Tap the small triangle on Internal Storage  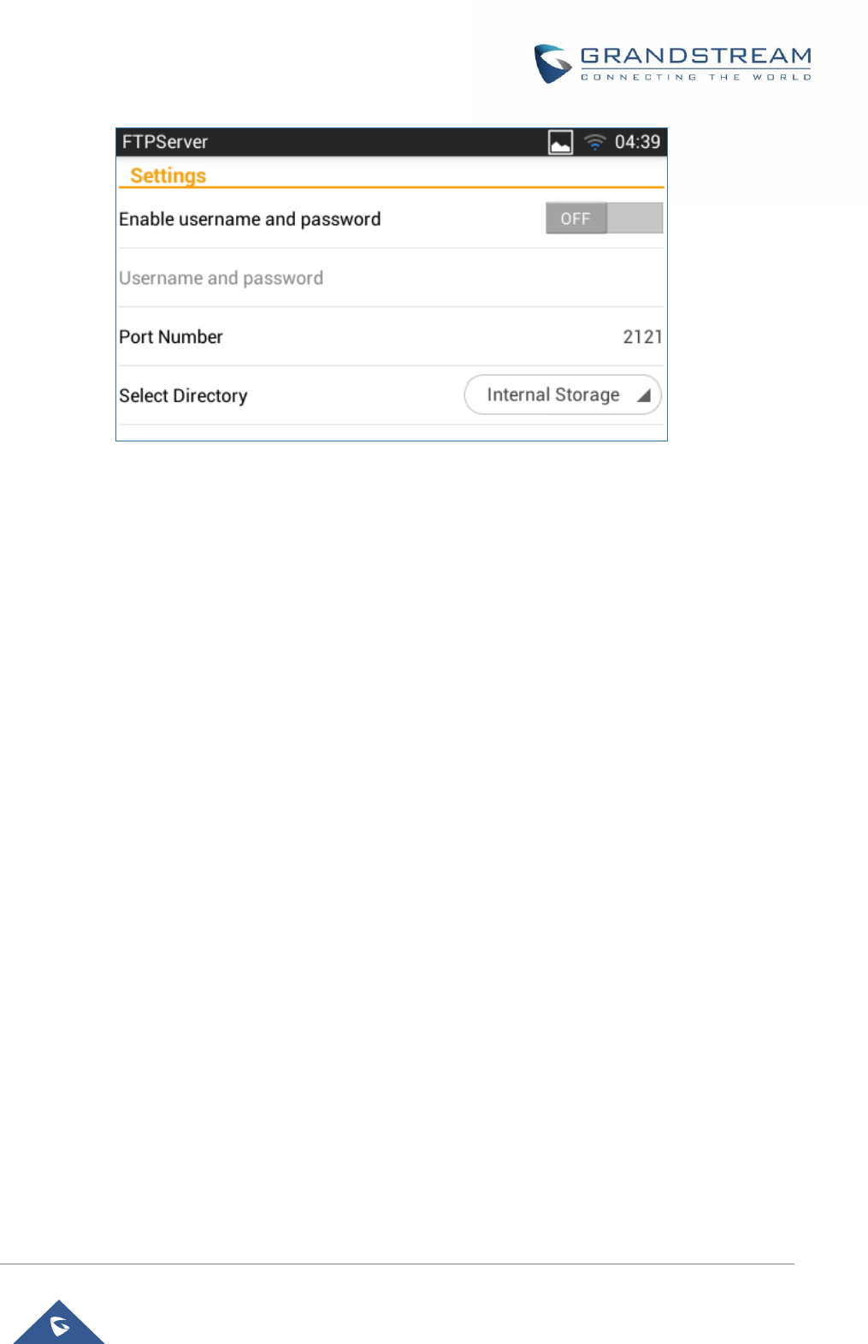(x=644, y=395)
